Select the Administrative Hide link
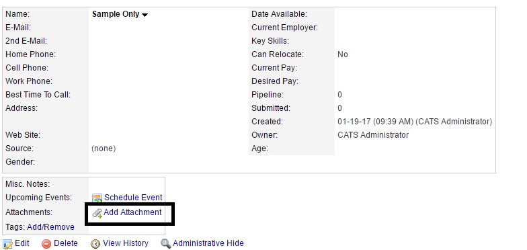527x250 pixels. 208,243
